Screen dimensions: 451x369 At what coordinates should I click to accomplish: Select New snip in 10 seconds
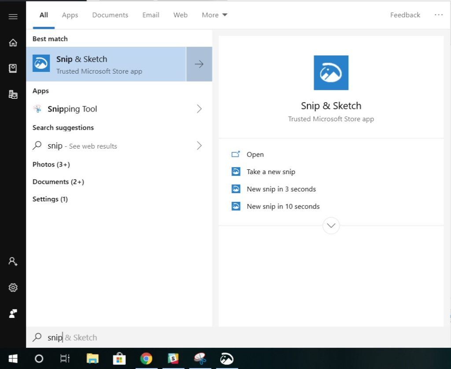(282, 206)
